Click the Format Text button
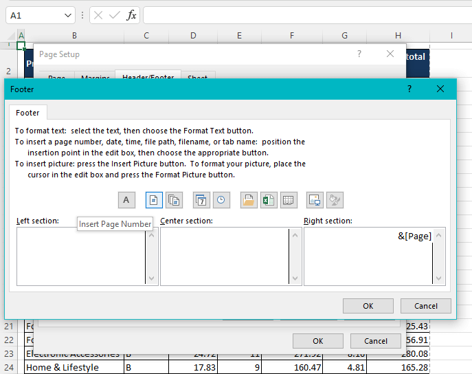Viewport: 472px width, 374px height. (x=126, y=200)
